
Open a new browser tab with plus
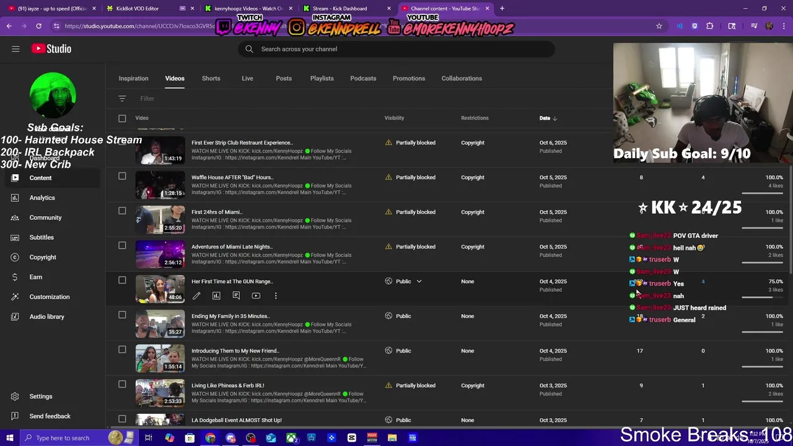pos(502,9)
